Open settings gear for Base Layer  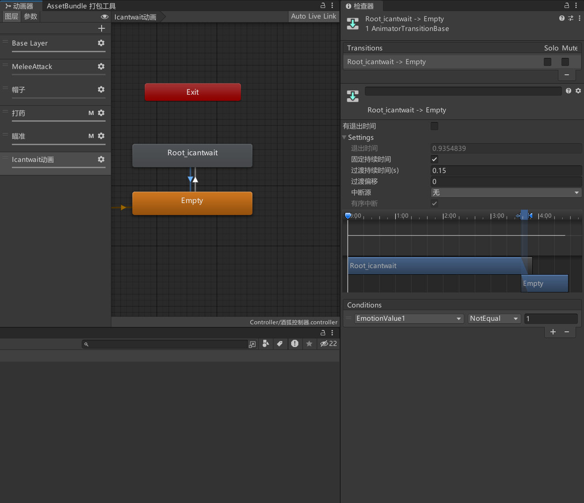tap(101, 43)
